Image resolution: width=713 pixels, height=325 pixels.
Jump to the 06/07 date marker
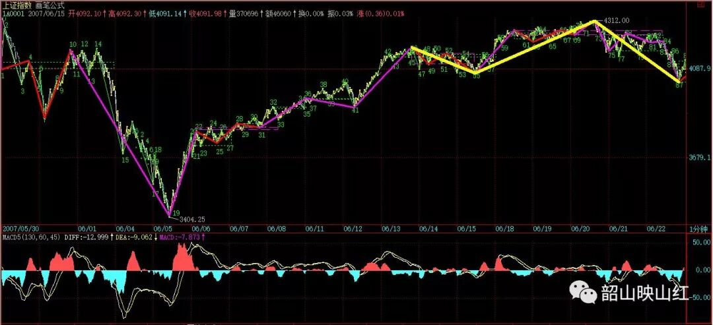tap(239, 227)
